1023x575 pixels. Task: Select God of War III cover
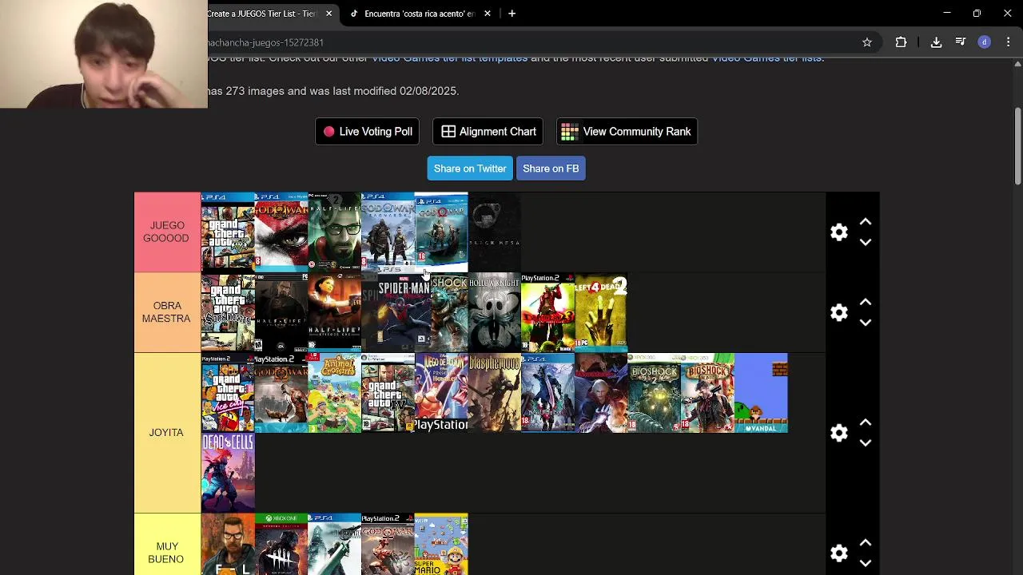(281, 232)
